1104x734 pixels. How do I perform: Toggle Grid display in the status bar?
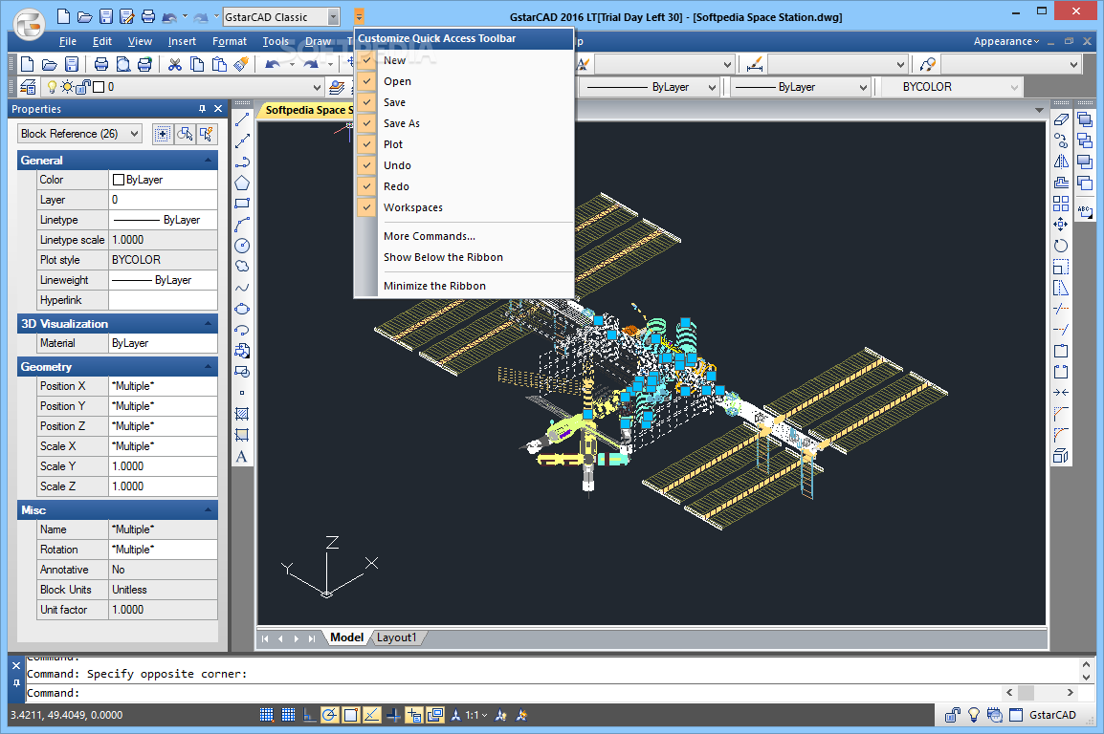[x=288, y=715]
